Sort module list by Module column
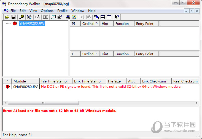Screen dimensions: 202x139 click(x=26, y=81)
